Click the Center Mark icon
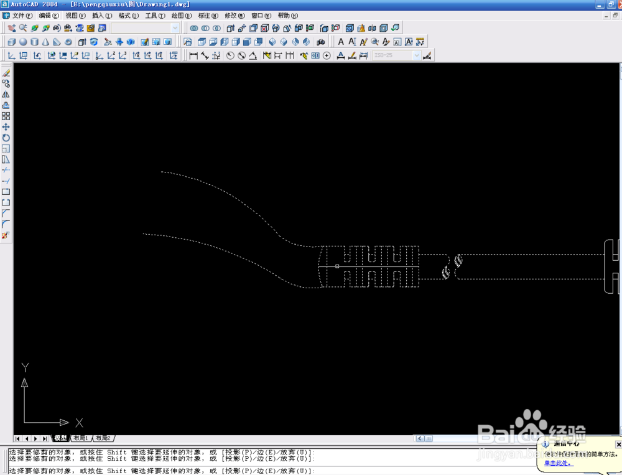 327,55
